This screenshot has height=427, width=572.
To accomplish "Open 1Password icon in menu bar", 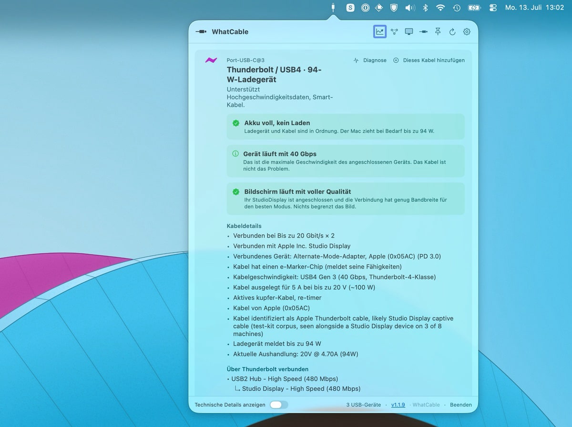I will [365, 8].
